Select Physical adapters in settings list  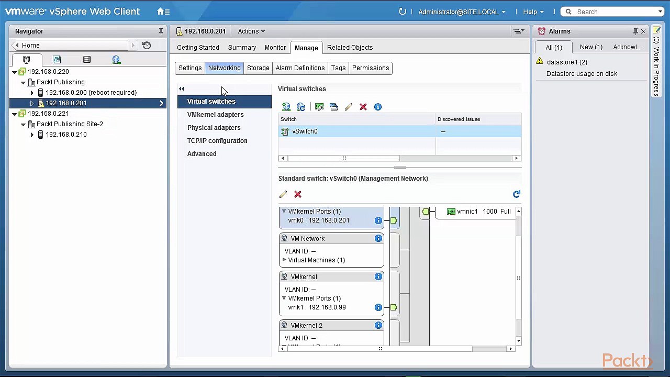tap(225, 128)
